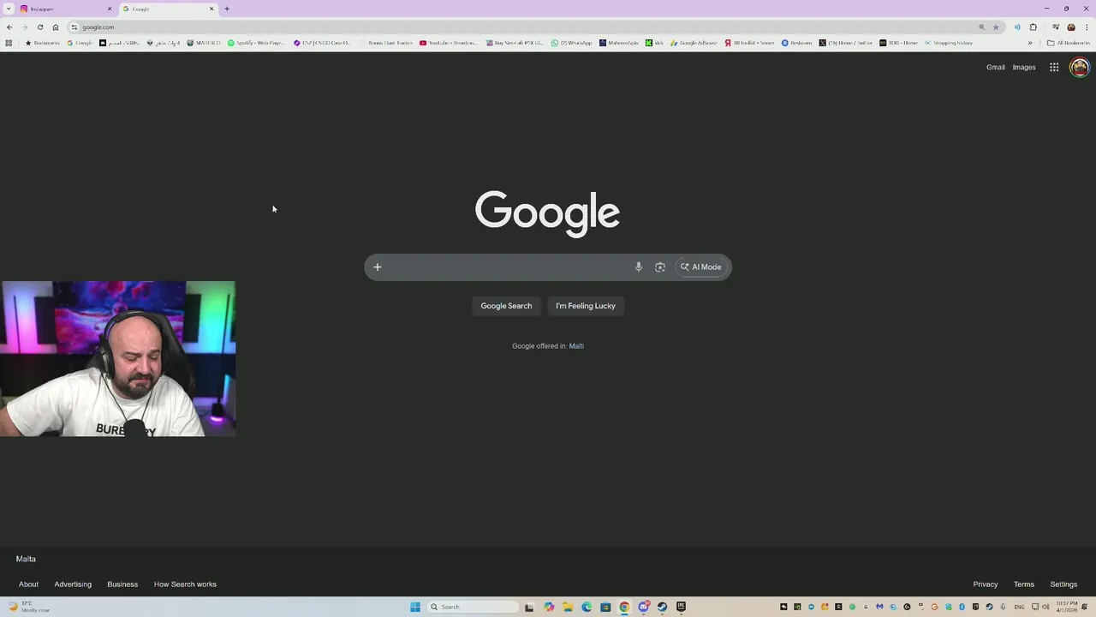Open the Privacy footer link
The height and width of the screenshot is (617, 1096).
[x=986, y=584]
